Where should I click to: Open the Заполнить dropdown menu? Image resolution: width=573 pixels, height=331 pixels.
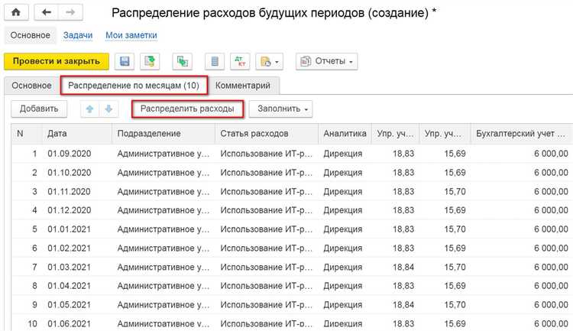[284, 109]
